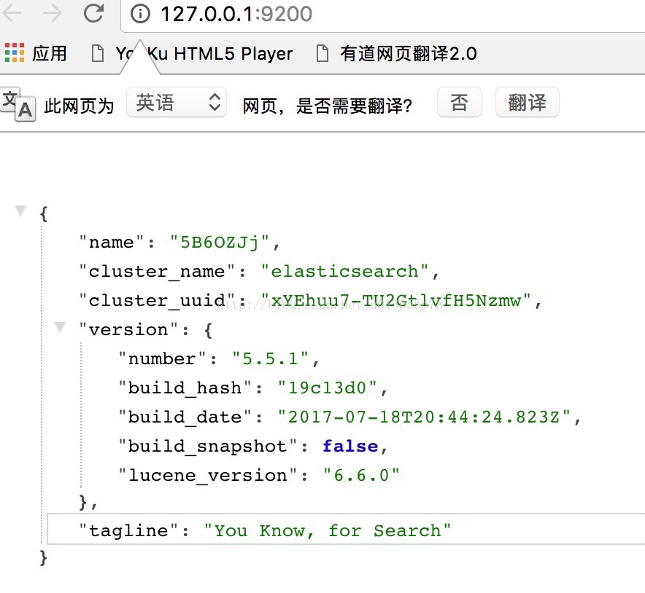Select the "build_snapshot" key
This screenshot has width=645, height=593.
coord(208,446)
